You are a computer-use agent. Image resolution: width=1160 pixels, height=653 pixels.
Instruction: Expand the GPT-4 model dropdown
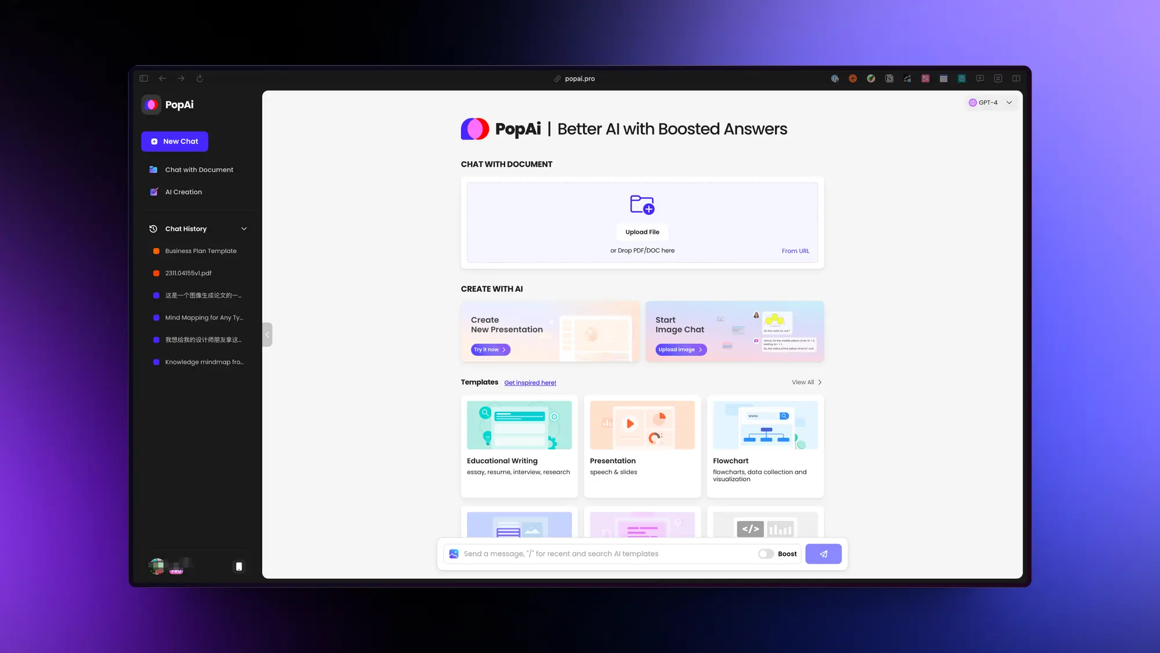pyautogui.click(x=990, y=102)
